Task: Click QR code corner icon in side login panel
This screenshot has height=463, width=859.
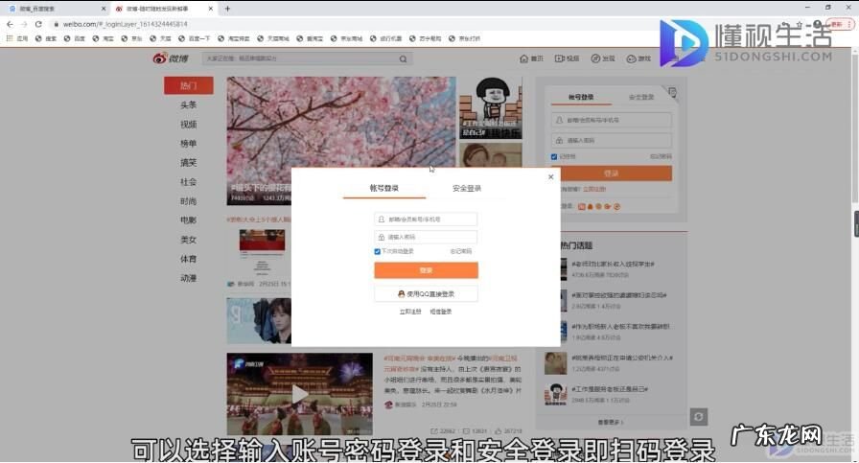Action: coord(672,92)
